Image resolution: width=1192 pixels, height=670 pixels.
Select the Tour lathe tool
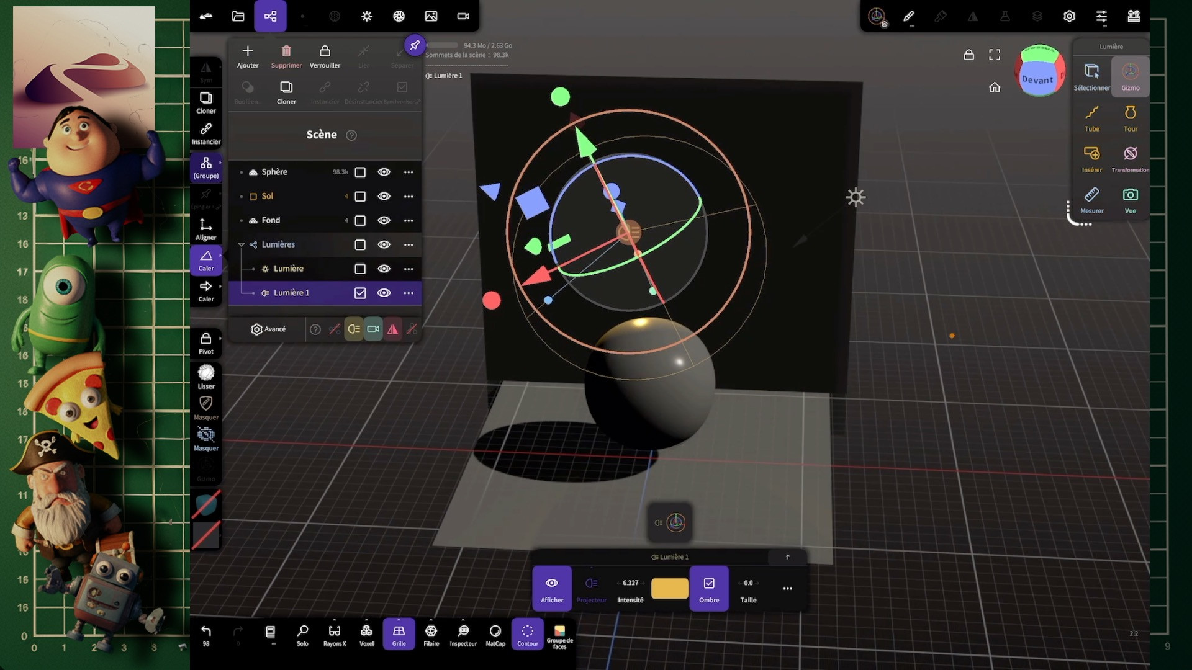(1130, 118)
